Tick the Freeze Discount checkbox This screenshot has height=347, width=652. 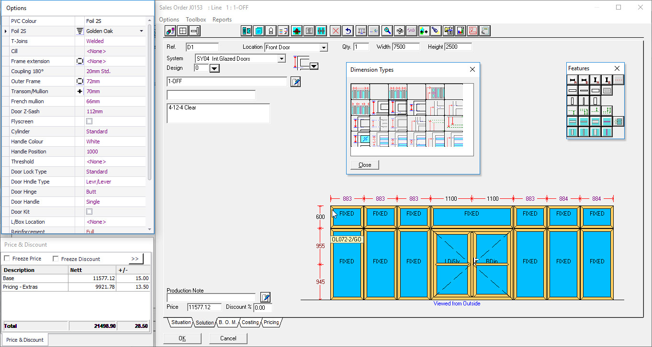(56, 259)
